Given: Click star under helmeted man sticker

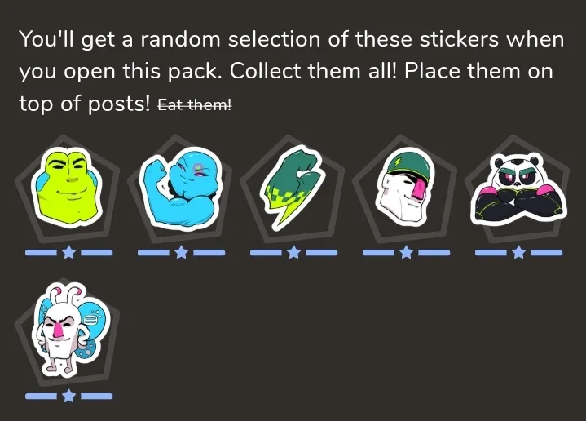Looking at the screenshot, I should point(406,253).
